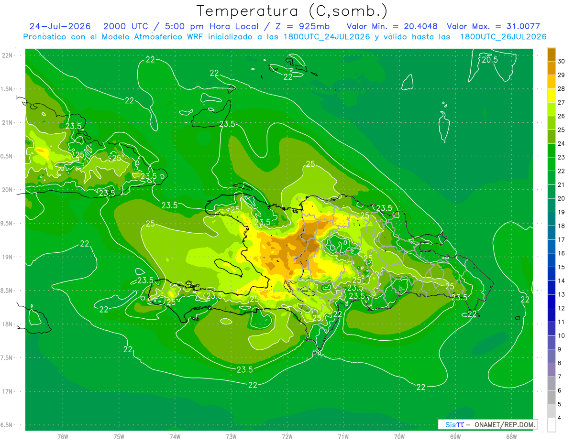Click the yellow swatch between 27 and 28
The height and width of the screenshot is (443, 574).
pyautogui.click(x=552, y=96)
